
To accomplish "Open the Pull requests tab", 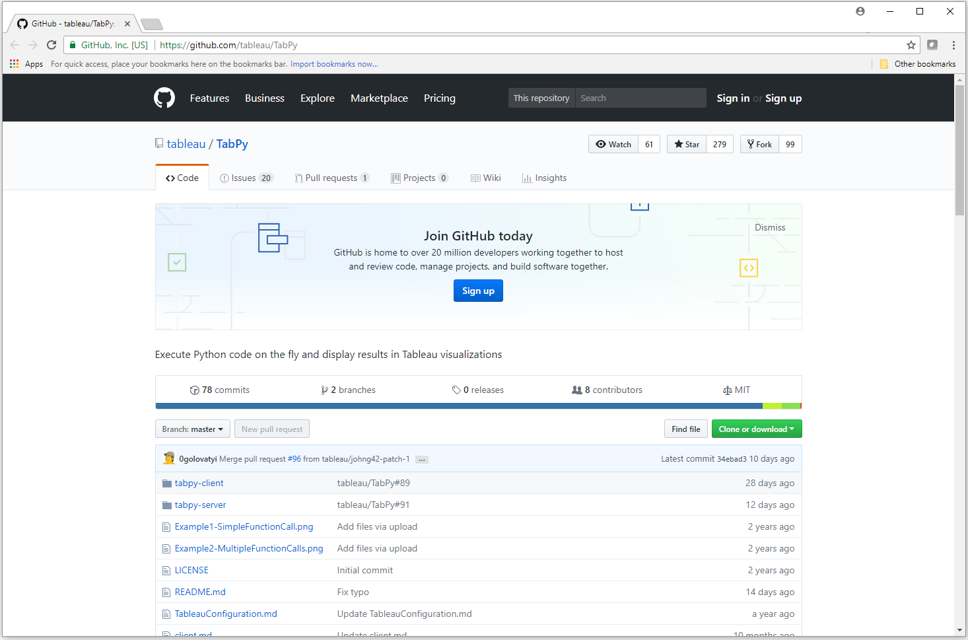I will coord(332,178).
